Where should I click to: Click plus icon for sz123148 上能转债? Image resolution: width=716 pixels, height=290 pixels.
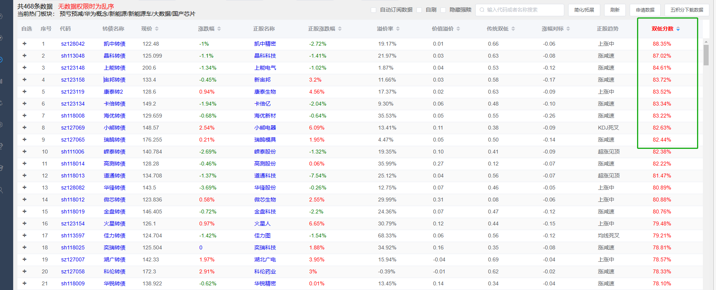(x=24, y=68)
